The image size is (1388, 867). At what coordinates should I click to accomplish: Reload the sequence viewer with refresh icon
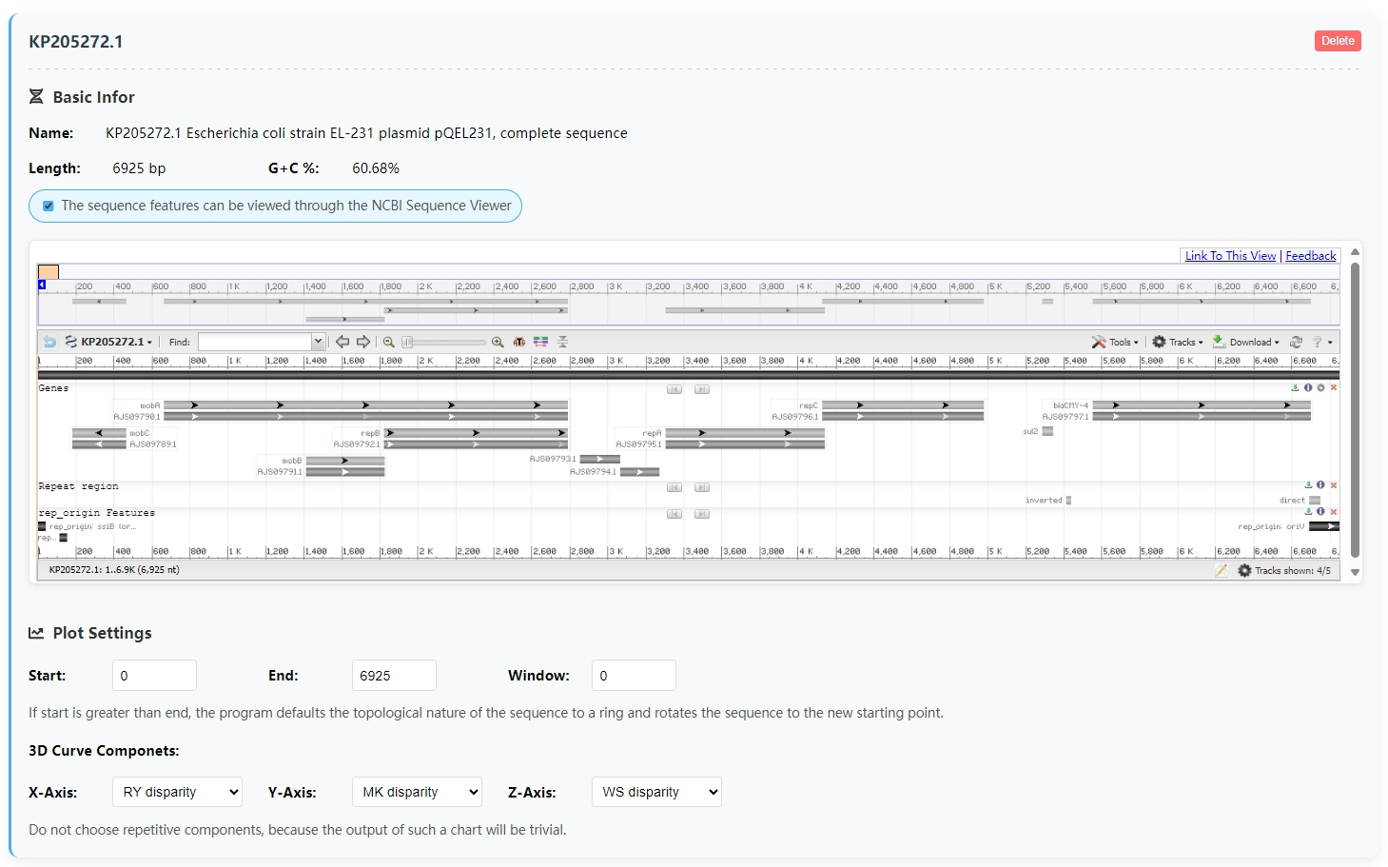tap(1296, 342)
